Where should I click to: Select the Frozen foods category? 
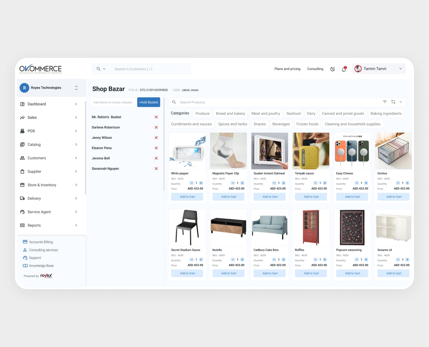(307, 124)
